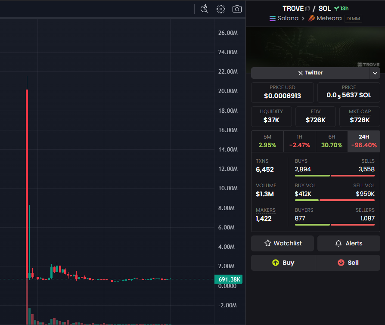
Task: Select the 6H timeframe tab
Action: (332, 141)
